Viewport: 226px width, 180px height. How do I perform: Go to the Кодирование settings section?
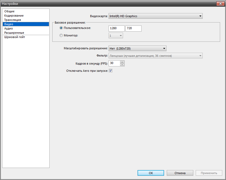tap(14, 16)
